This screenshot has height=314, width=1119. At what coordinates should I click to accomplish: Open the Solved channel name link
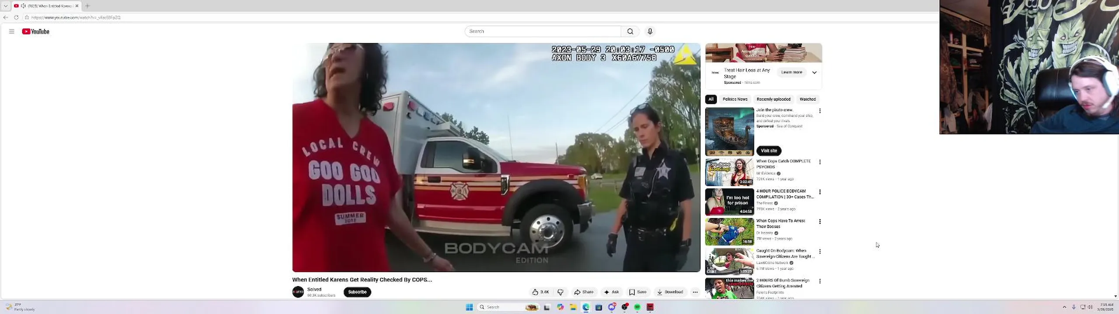pos(314,290)
